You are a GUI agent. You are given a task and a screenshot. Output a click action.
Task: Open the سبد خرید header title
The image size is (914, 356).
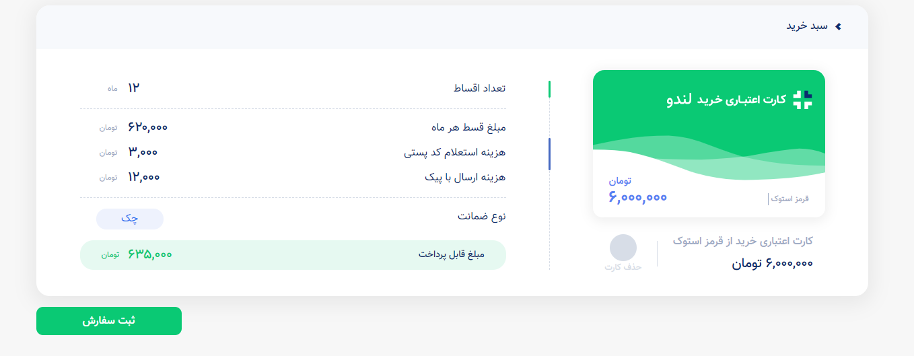(807, 26)
